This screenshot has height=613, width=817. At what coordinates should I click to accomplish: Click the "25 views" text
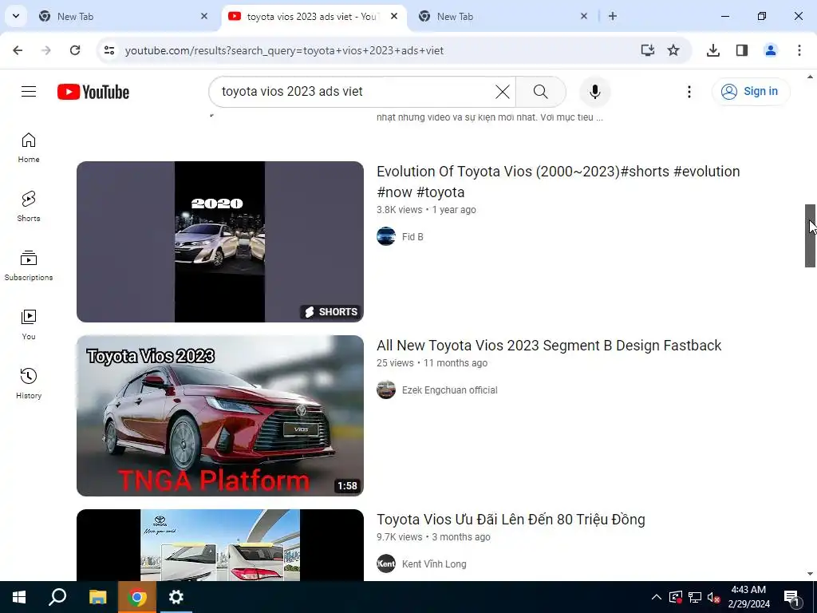click(x=395, y=363)
